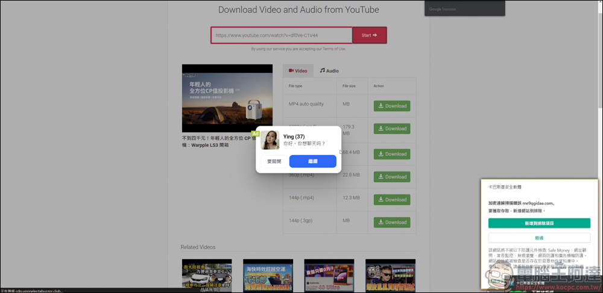Switch to the Audio tab
The width and height of the screenshot is (603, 293).
pyautogui.click(x=329, y=70)
